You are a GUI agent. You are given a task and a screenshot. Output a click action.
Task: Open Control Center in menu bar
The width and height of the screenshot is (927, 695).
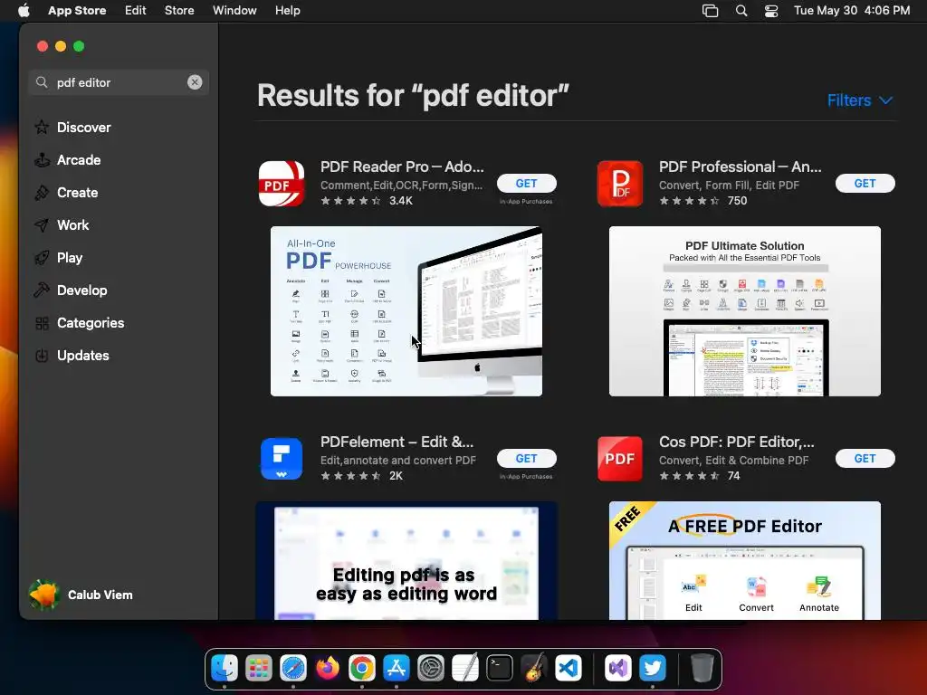click(771, 11)
